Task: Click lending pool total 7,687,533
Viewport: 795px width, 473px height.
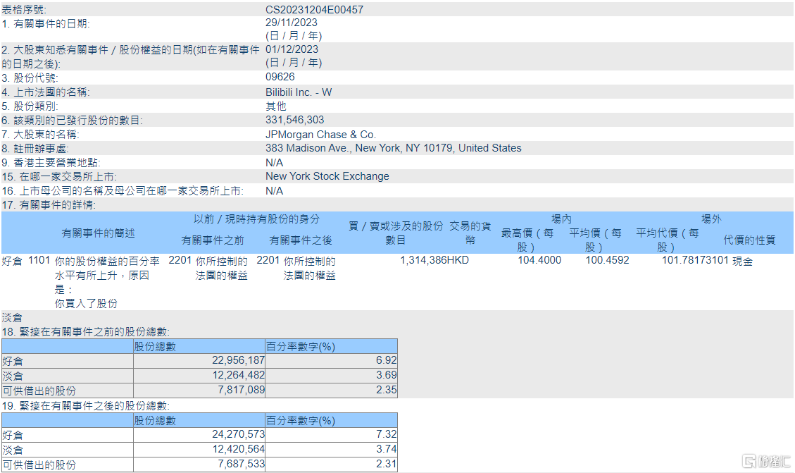Action: point(242,464)
